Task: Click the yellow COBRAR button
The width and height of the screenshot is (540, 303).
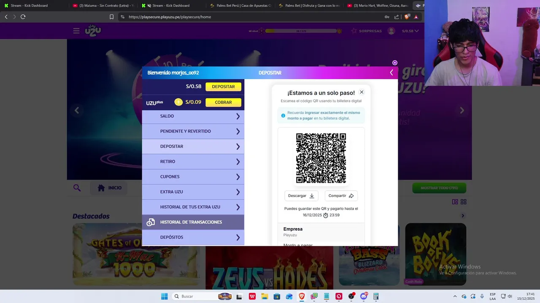Action: (223, 102)
